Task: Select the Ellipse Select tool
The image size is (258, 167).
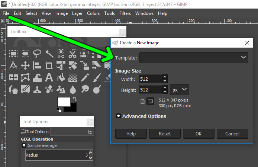Action: (25, 54)
